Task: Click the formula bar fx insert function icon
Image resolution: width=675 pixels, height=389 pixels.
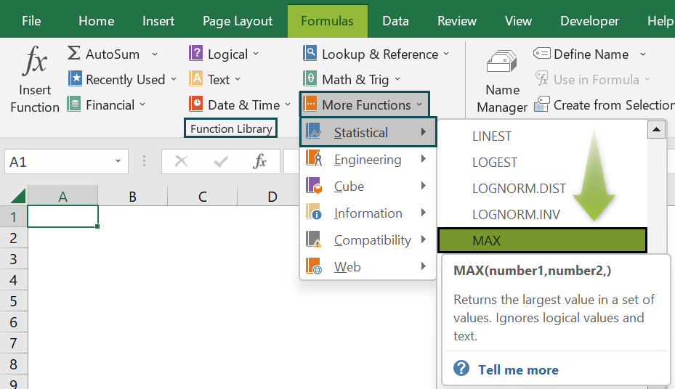Action: [259, 162]
